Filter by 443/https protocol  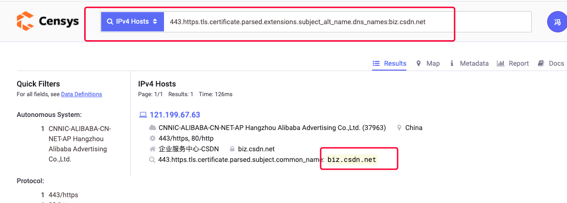(x=63, y=195)
